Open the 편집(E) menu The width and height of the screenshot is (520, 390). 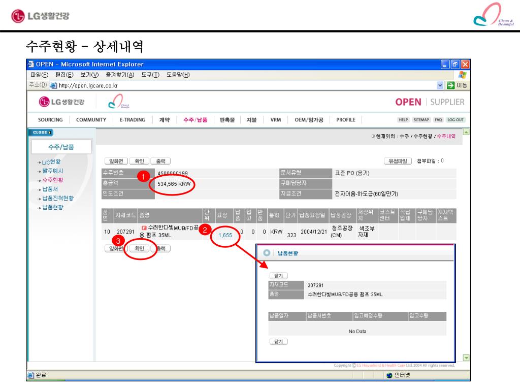tap(64, 75)
